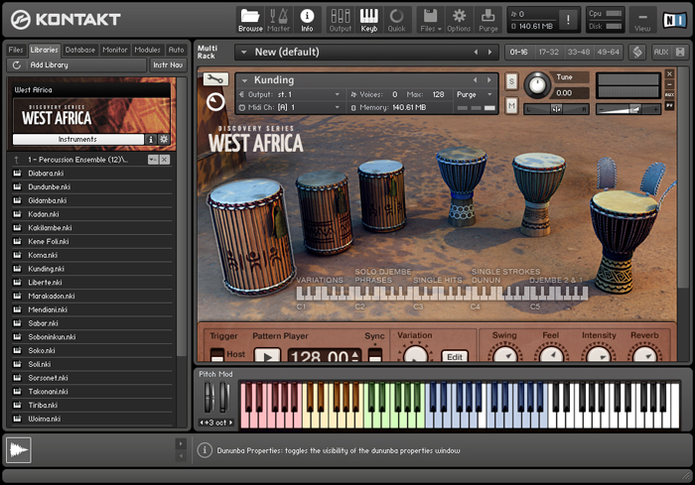Click the Variation Edit button
This screenshot has width=695, height=485.
[454, 356]
